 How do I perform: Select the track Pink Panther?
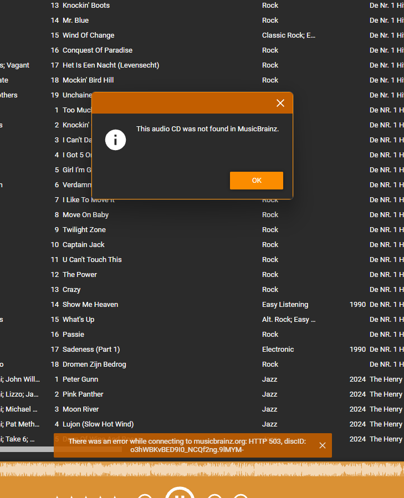tap(83, 394)
